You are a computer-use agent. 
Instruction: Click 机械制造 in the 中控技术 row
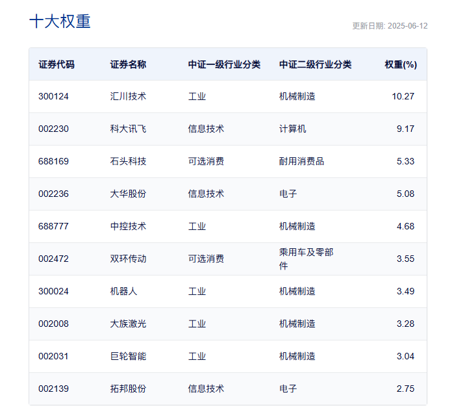[x=297, y=226]
